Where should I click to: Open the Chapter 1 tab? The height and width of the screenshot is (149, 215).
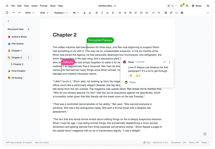click(x=19, y=51)
